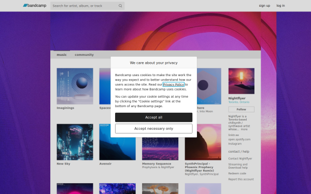This screenshot has height=194, width=311.
Task: Open the open.spotify.com link
Action: click(x=239, y=139)
